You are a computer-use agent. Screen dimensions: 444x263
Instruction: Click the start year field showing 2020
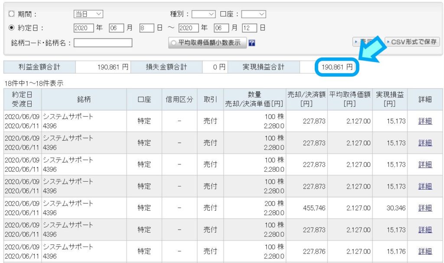84,28
